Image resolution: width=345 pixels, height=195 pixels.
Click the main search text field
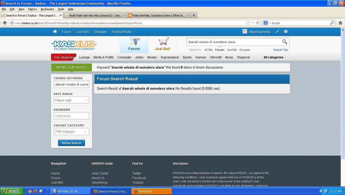(x=234, y=42)
